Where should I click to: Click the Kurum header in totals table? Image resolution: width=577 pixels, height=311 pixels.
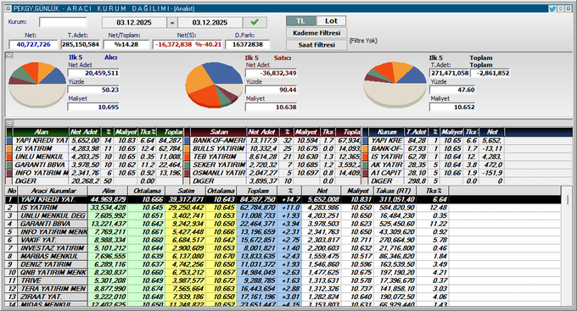[386, 131]
